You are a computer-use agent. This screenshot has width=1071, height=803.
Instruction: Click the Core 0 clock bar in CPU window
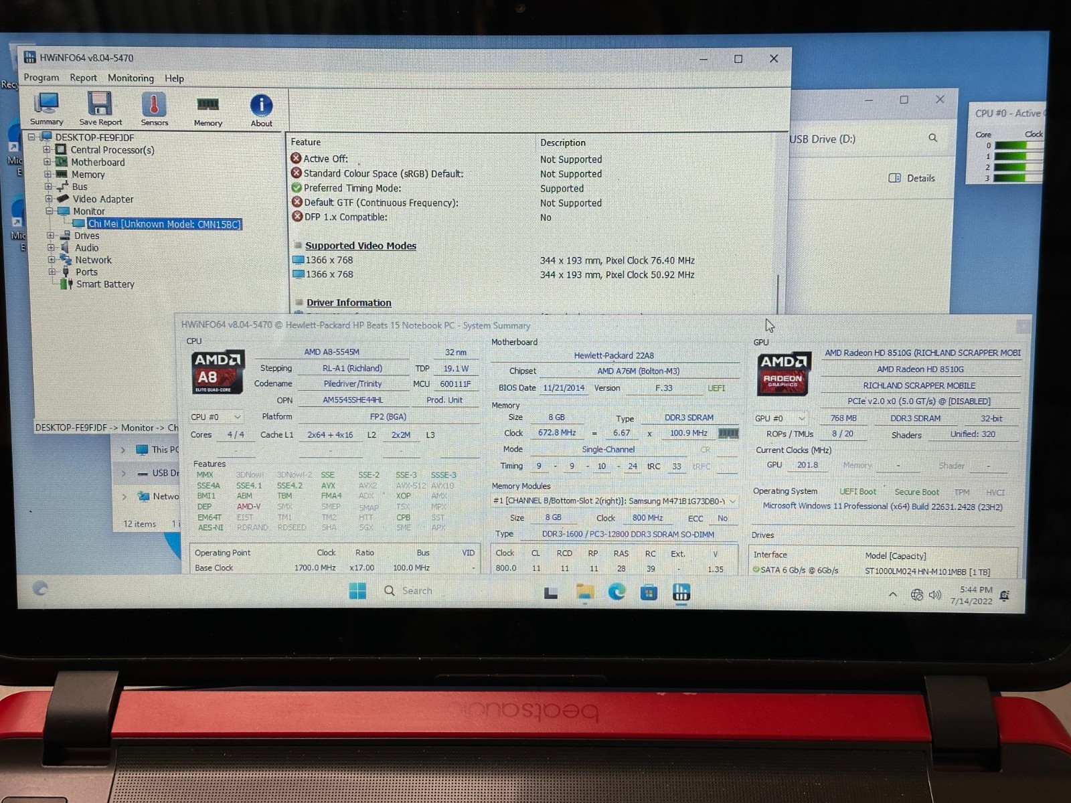pyautogui.click(x=1017, y=145)
